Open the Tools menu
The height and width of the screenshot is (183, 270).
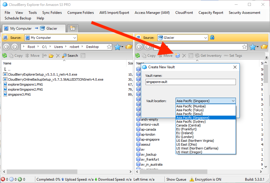pos(33,13)
